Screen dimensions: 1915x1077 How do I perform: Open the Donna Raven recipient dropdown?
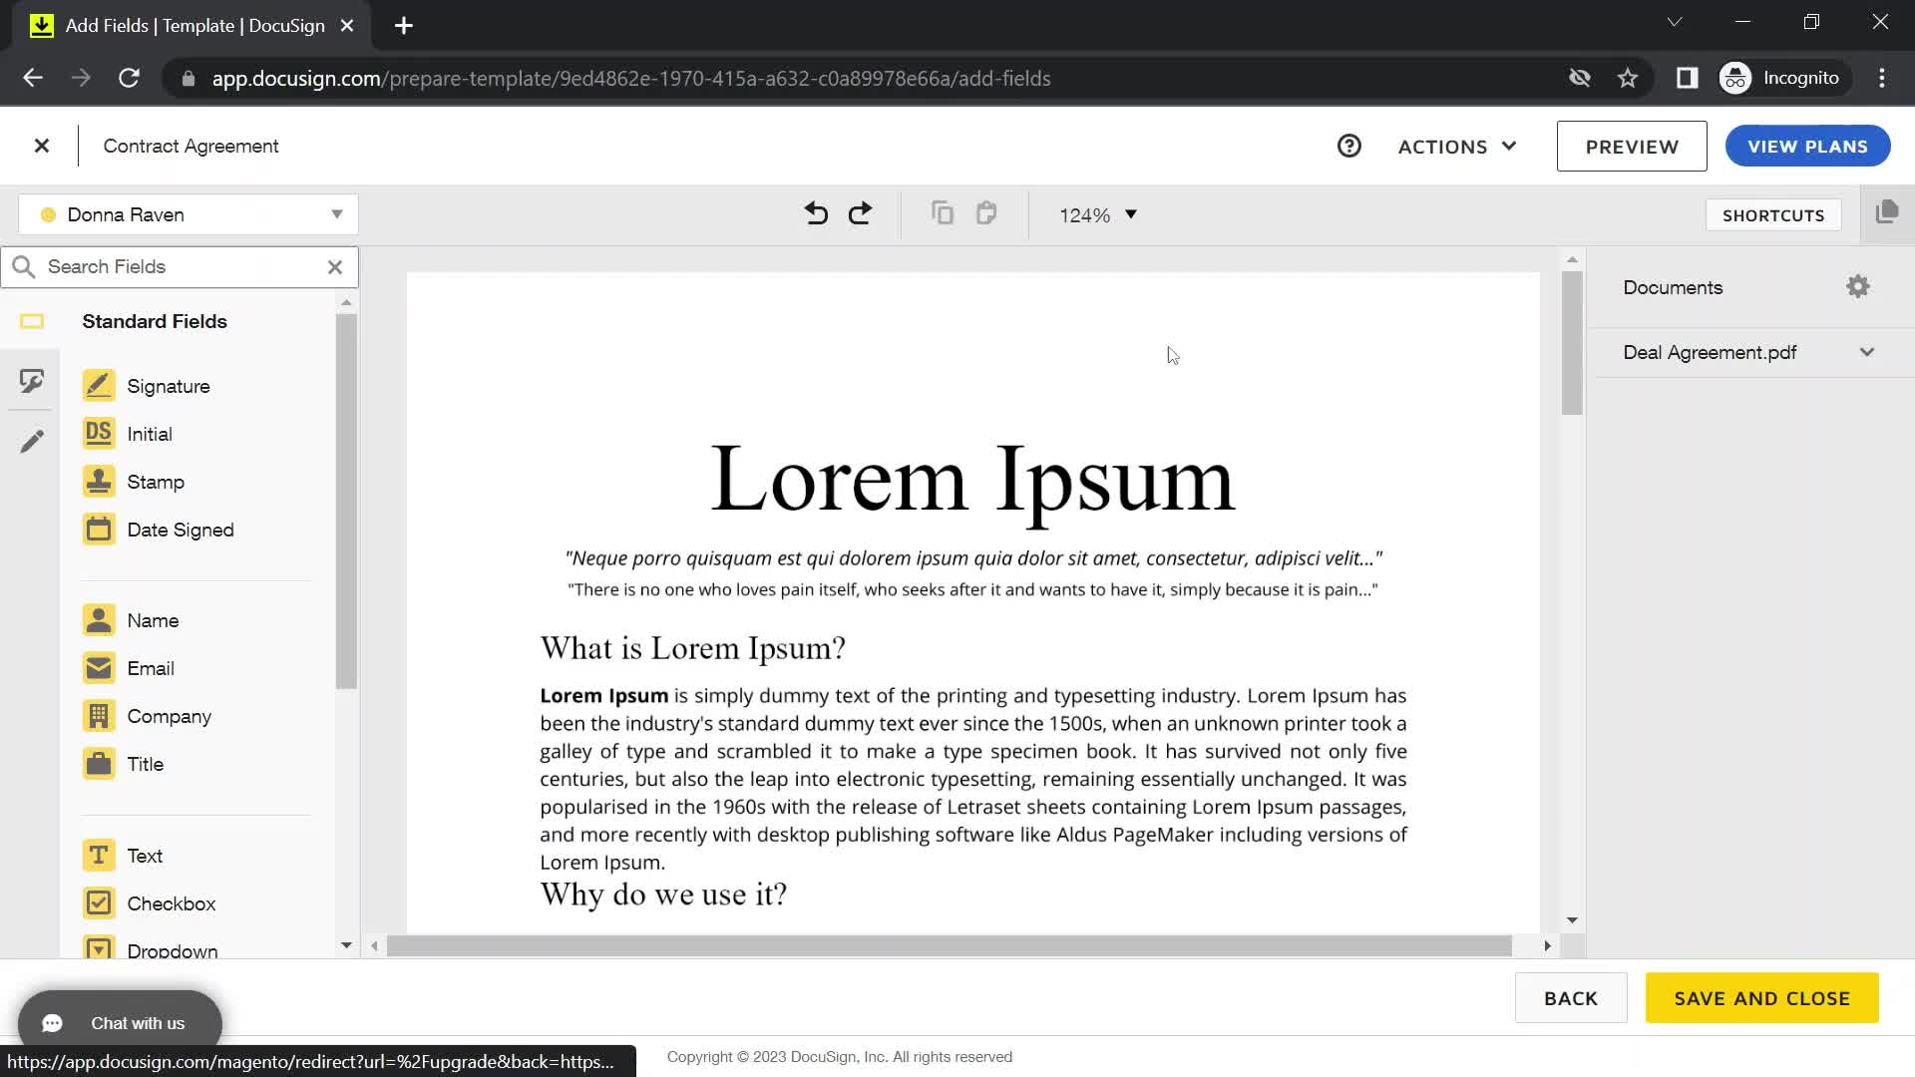pyautogui.click(x=189, y=214)
